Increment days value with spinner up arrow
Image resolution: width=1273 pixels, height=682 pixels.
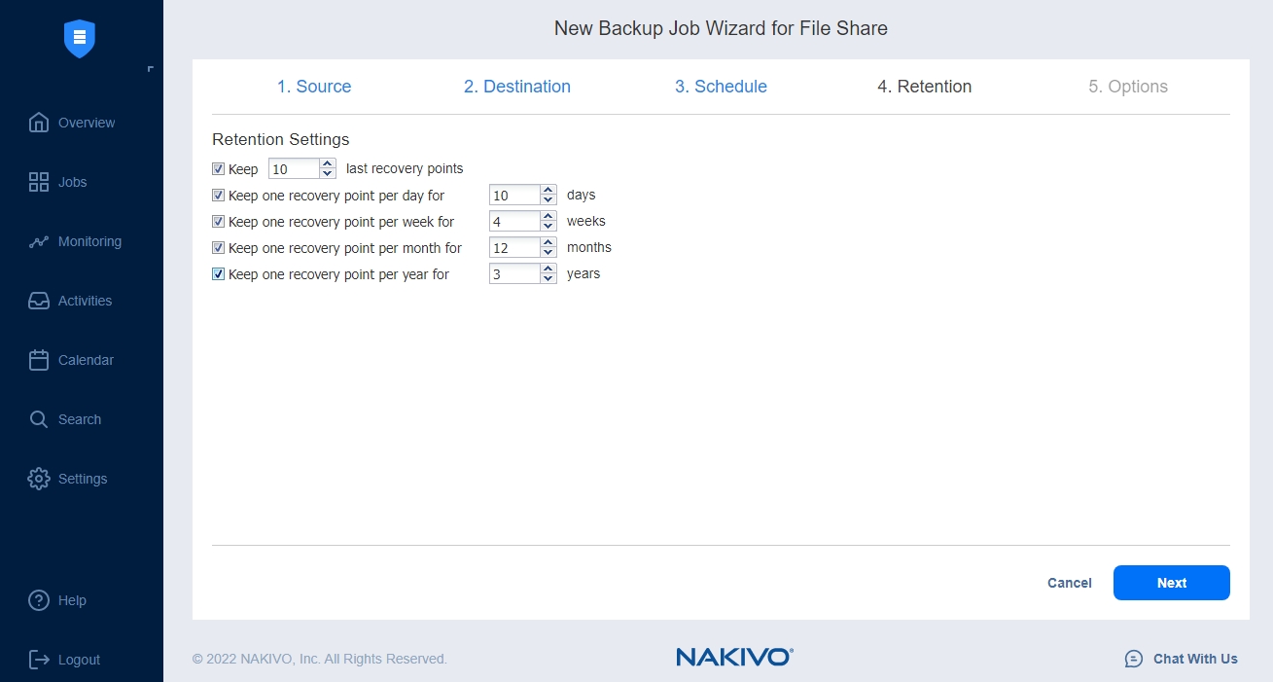tap(547, 190)
